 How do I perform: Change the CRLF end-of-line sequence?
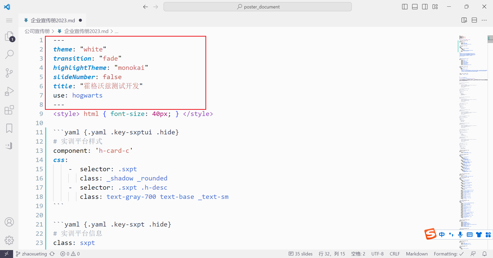pyautogui.click(x=394, y=254)
